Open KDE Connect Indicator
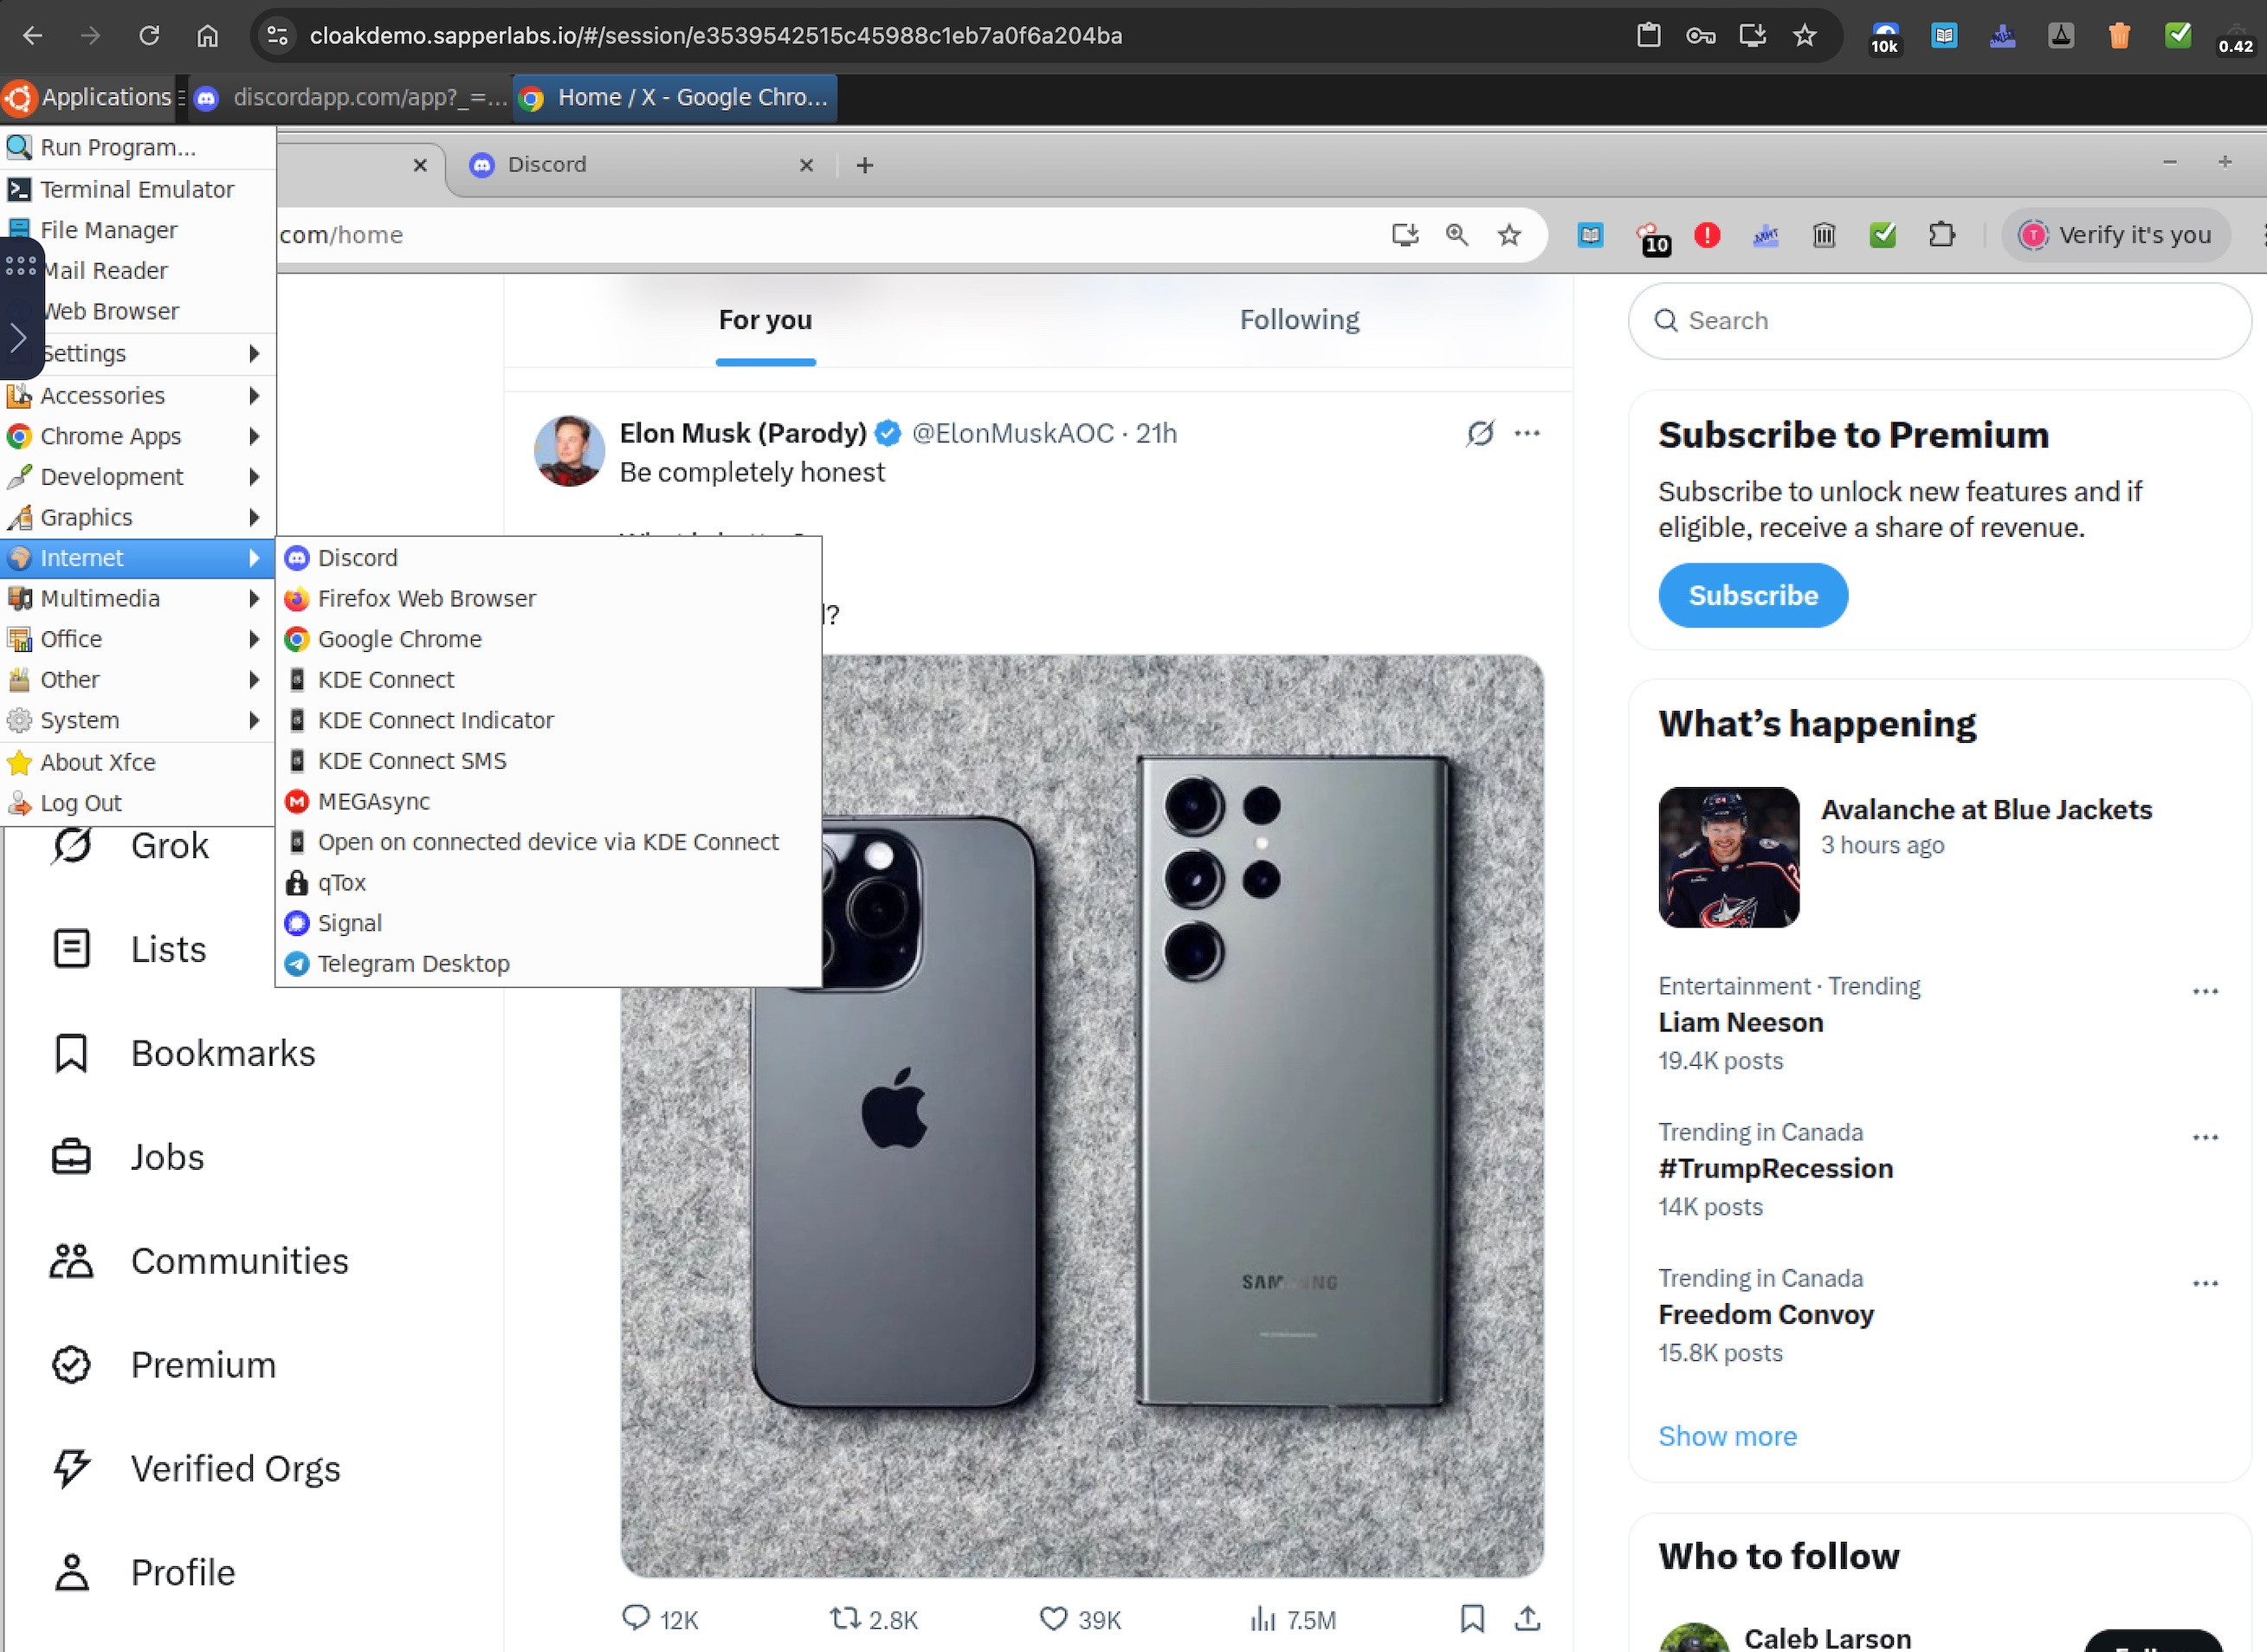 point(548,720)
